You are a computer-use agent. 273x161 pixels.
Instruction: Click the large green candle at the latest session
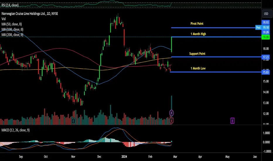click(172, 44)
